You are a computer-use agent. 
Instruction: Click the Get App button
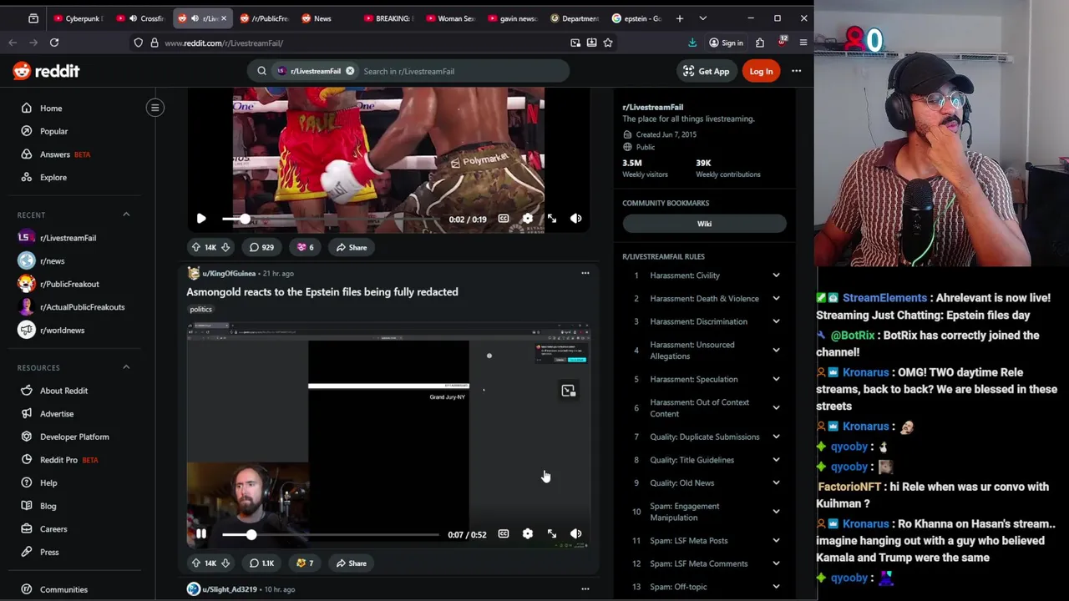point(706,71)
